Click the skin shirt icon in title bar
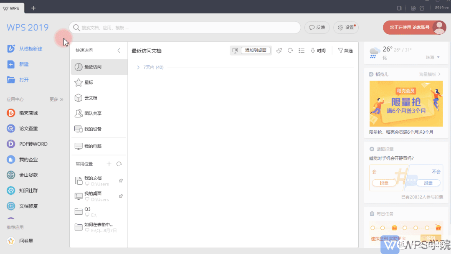This screenshot has height=254, width=451. click(422, 8)
